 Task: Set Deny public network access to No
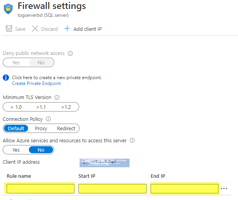pyautogui.click(x=41, y=62)
